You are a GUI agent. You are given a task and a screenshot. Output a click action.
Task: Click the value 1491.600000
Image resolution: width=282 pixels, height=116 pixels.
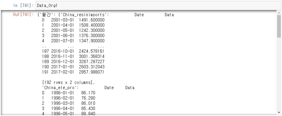tap(92, 20)
